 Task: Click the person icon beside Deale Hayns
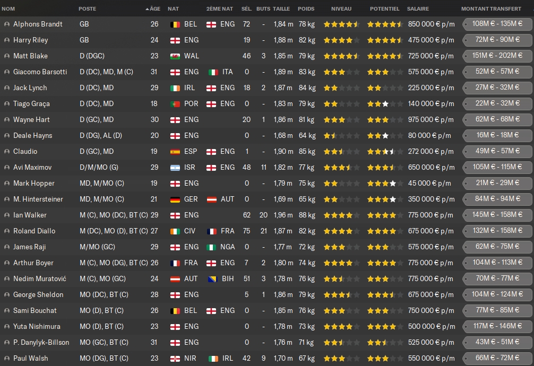click(x=6, y=136)
